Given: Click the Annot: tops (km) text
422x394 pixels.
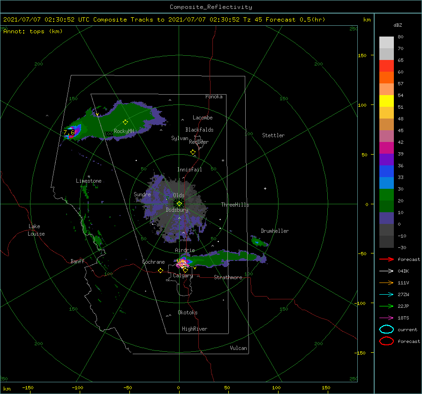Looking at the screenshot, I should point(33,31).
